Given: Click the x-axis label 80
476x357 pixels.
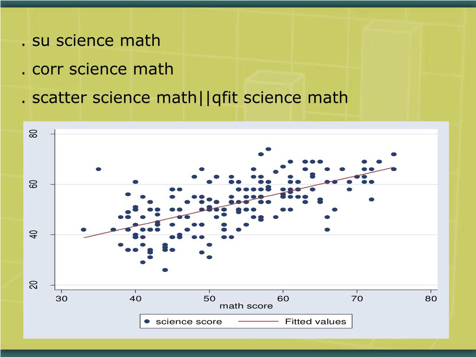Looking at the screenshot, I should pos(431,299).
